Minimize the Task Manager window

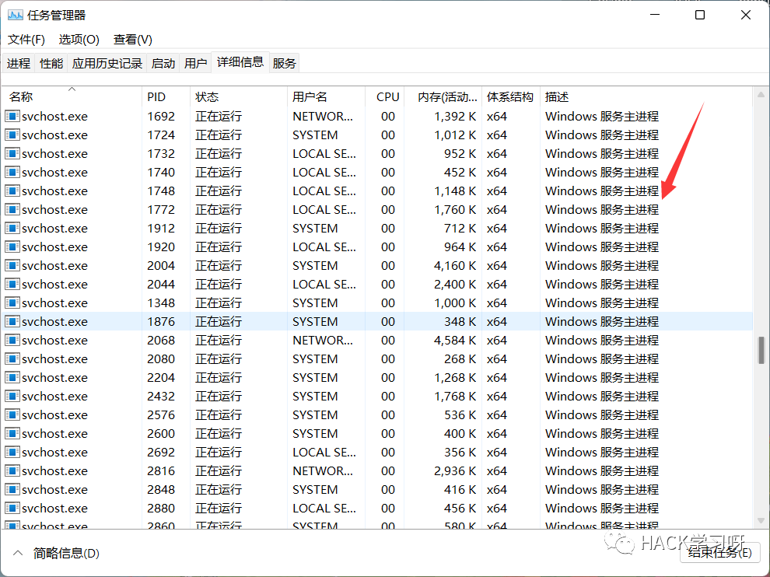click(655, 16)
